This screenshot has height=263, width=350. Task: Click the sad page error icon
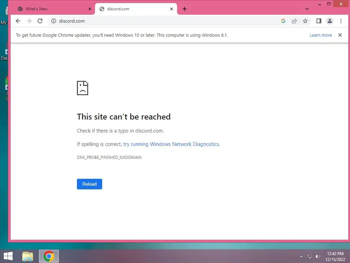point(83,88)
